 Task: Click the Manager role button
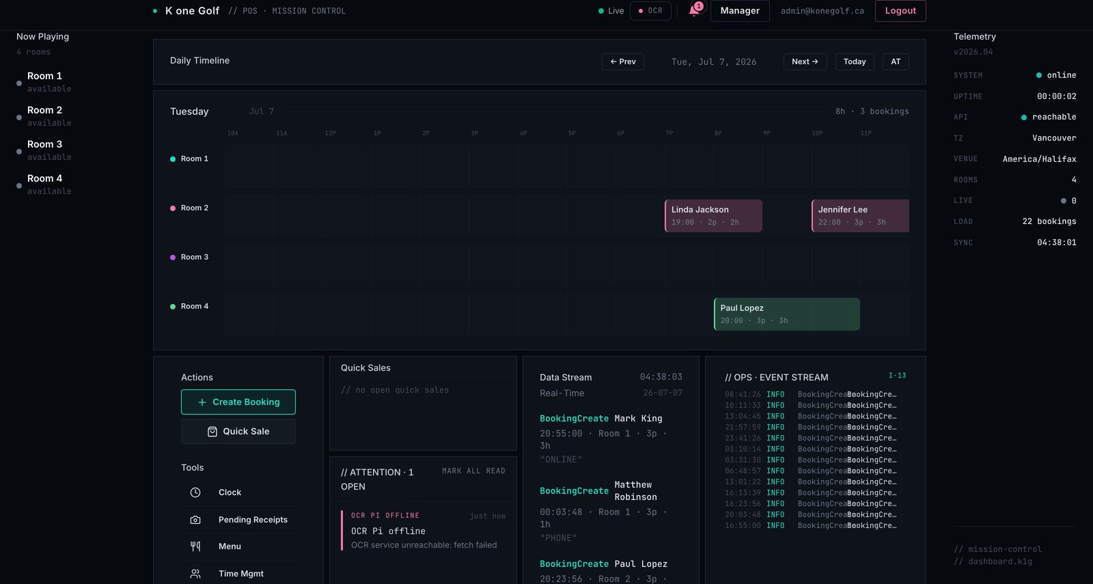coord(740,11)
